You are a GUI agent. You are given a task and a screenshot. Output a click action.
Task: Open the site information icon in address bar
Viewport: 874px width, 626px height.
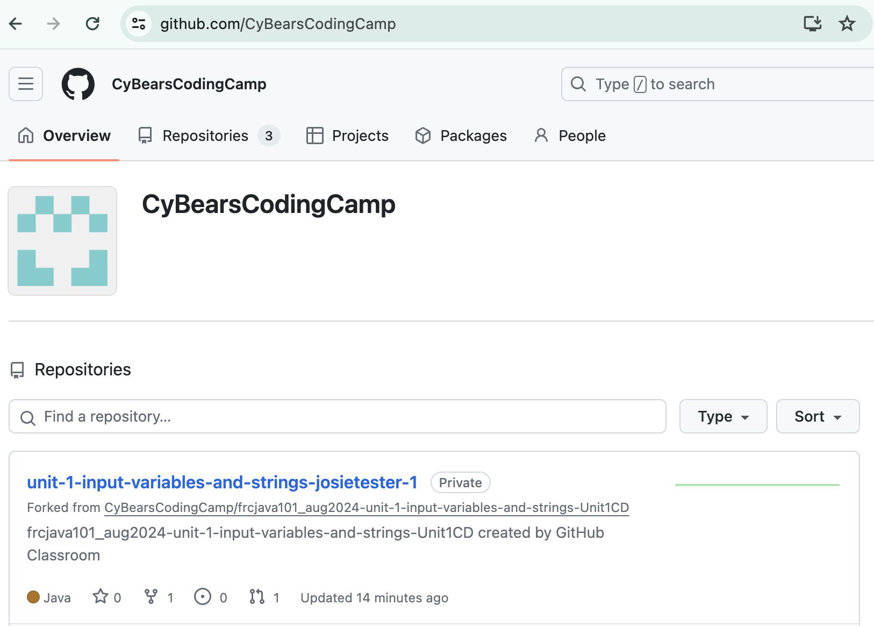coord(139,24)
